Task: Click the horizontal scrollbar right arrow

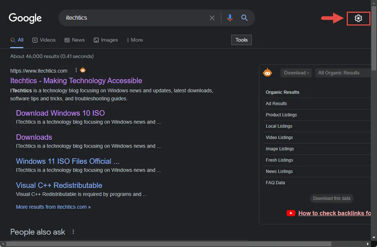Action: point(368,244)
